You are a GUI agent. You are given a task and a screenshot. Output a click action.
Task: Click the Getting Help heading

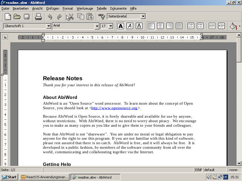(x=57, y=164)
